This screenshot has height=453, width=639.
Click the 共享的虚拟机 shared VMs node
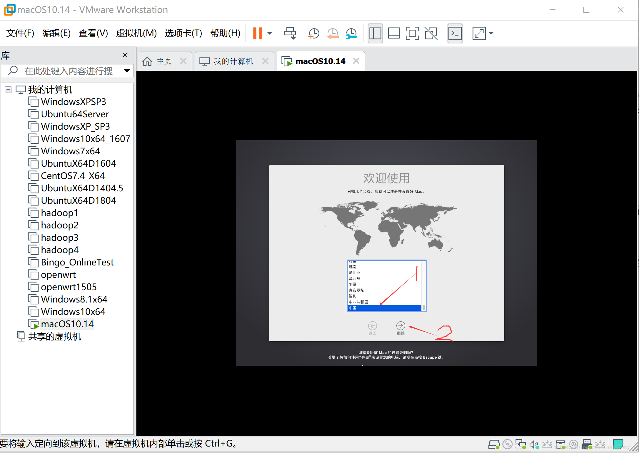pyautogui.click(x=54, y=336)
